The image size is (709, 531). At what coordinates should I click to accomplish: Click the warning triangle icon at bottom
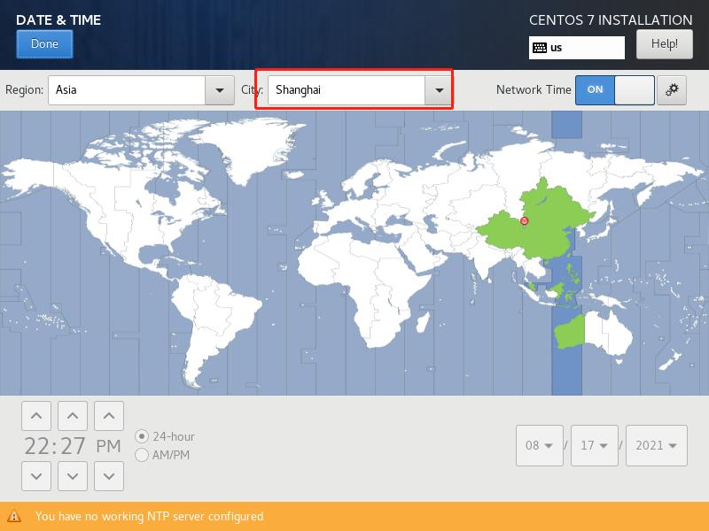14,517
